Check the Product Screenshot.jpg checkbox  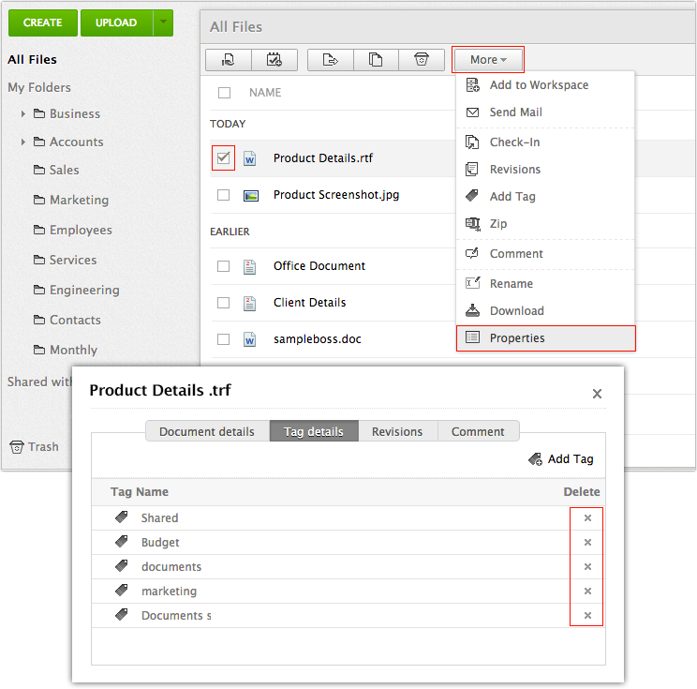click(x=224, y=195)
